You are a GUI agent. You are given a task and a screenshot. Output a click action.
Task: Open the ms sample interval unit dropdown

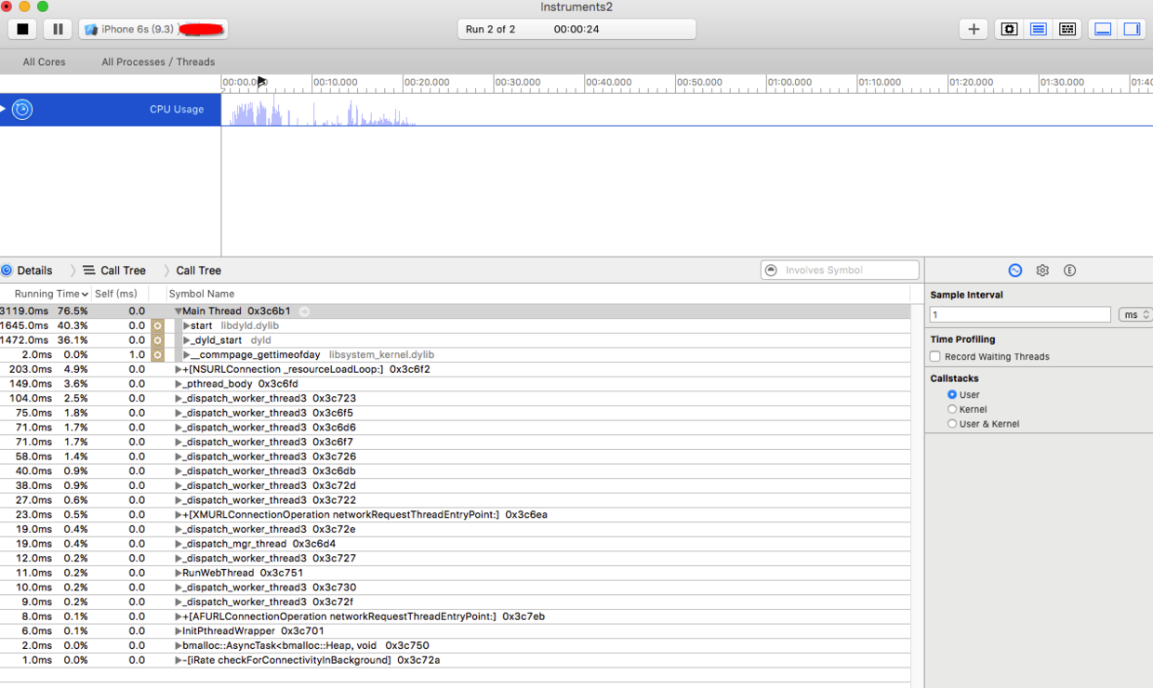coord(1134,315)
